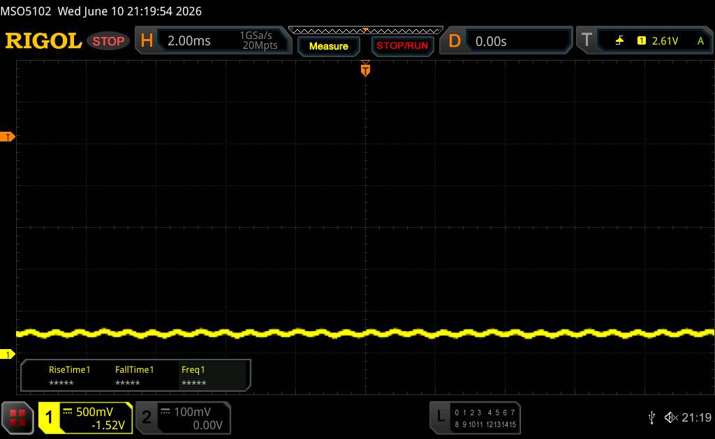
Task: Click the channel 2 coupling icon
Action: coord(165,411)
